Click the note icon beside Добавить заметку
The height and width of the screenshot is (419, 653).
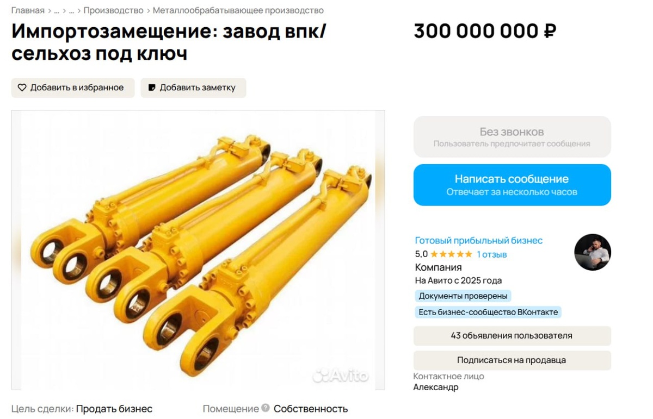tap(152, 87)
